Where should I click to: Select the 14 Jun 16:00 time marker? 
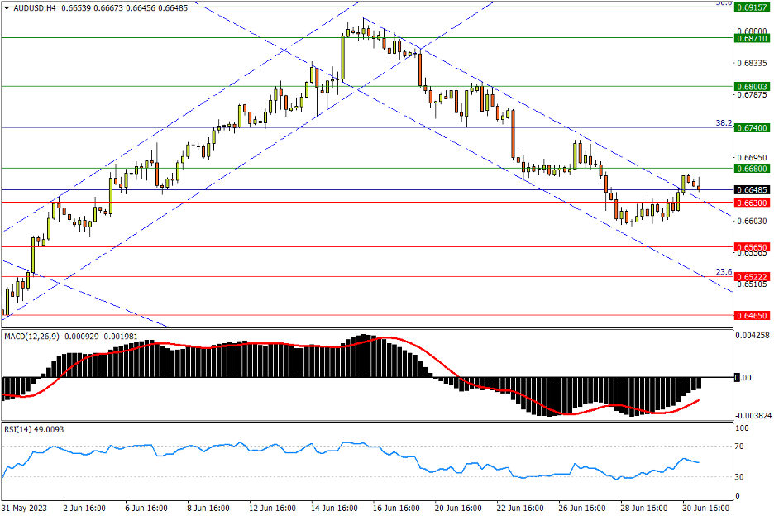pos(335,507)
